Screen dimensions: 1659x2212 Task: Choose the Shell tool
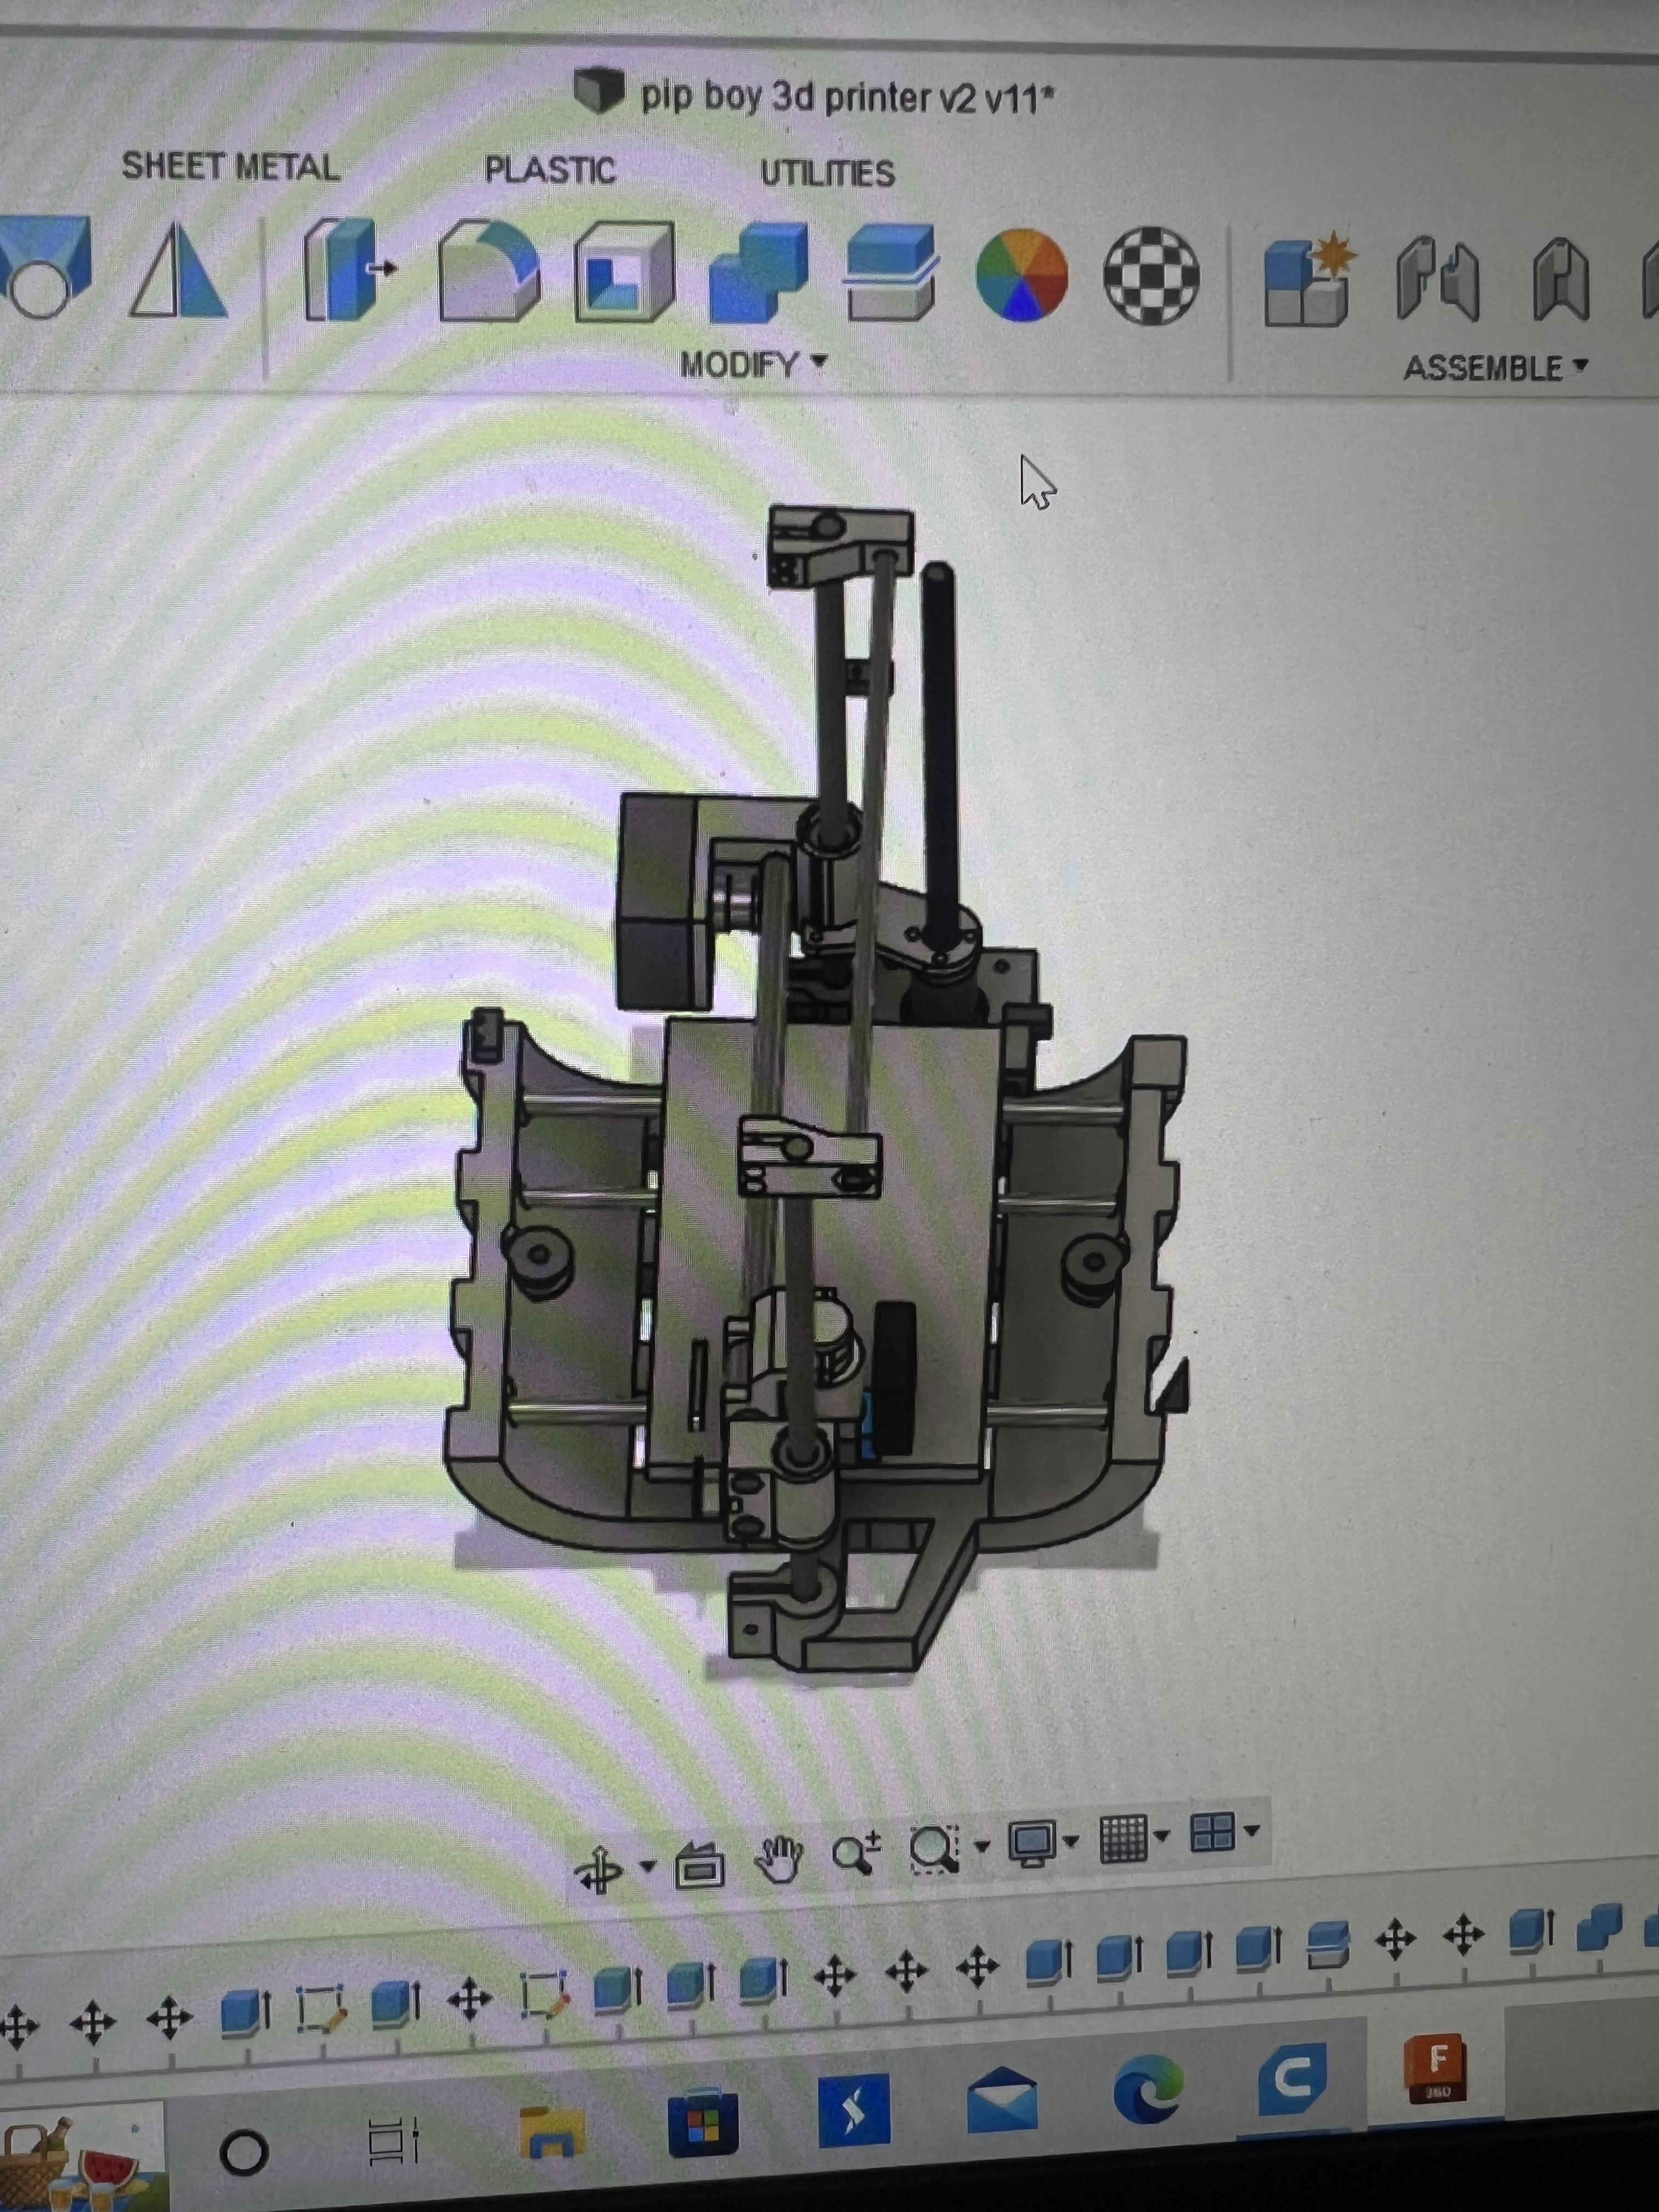tap(624, 273)
